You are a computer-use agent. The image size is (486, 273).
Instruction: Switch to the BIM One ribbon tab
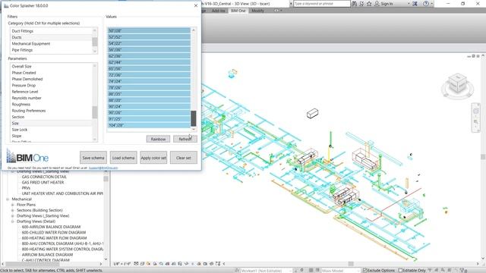[238, 11]
